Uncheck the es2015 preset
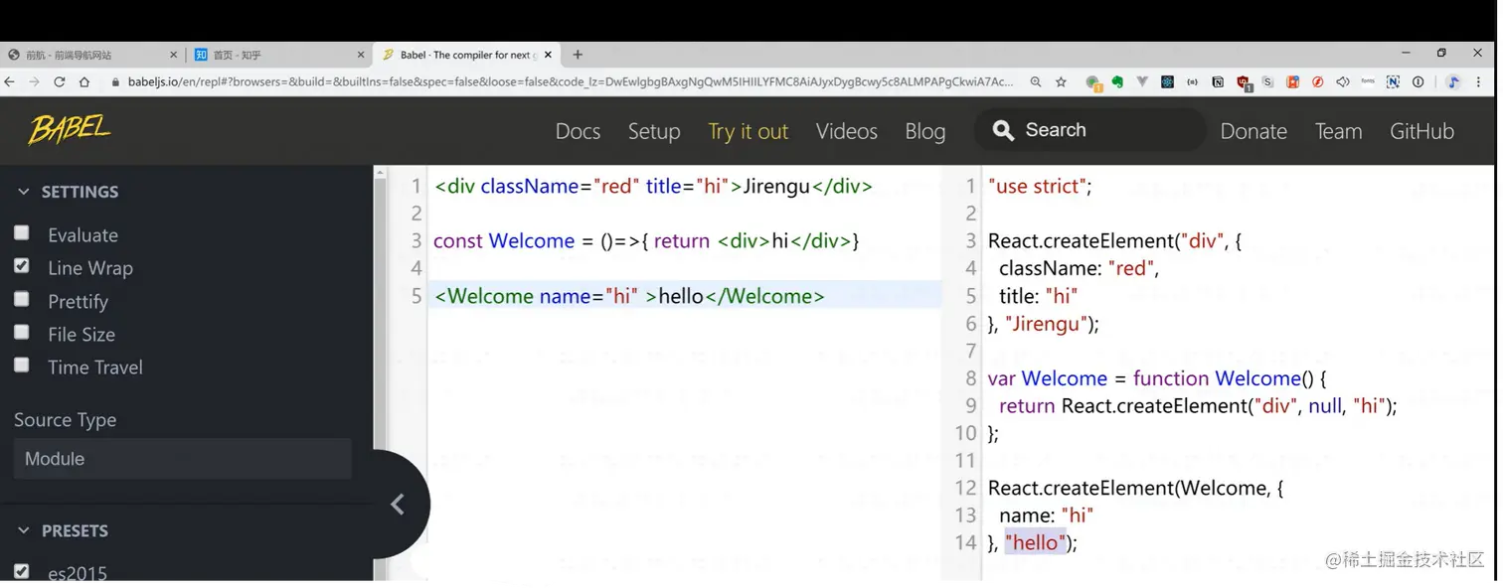1503x588 pixels. coord(21,571)
